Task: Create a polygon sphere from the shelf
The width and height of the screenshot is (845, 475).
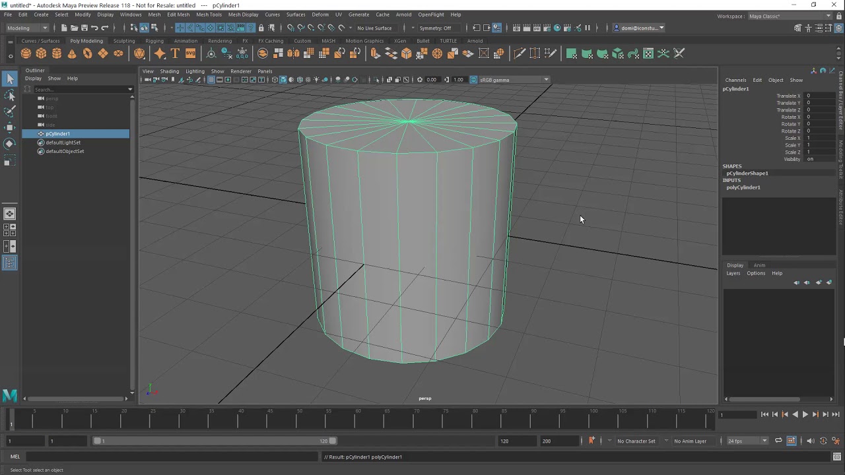Action: coord(26,53)
